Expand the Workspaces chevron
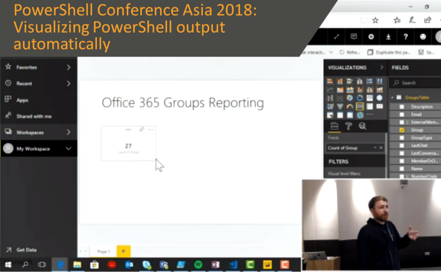This screenshot has height=272, width=441. [68, 132]
